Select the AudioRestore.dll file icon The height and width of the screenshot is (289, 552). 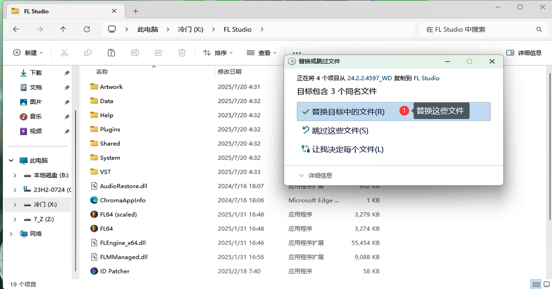(x=94, y=186)
